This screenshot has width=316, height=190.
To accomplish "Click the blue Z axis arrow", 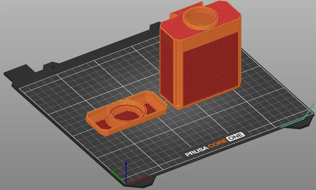I will (x=126, y=171).
